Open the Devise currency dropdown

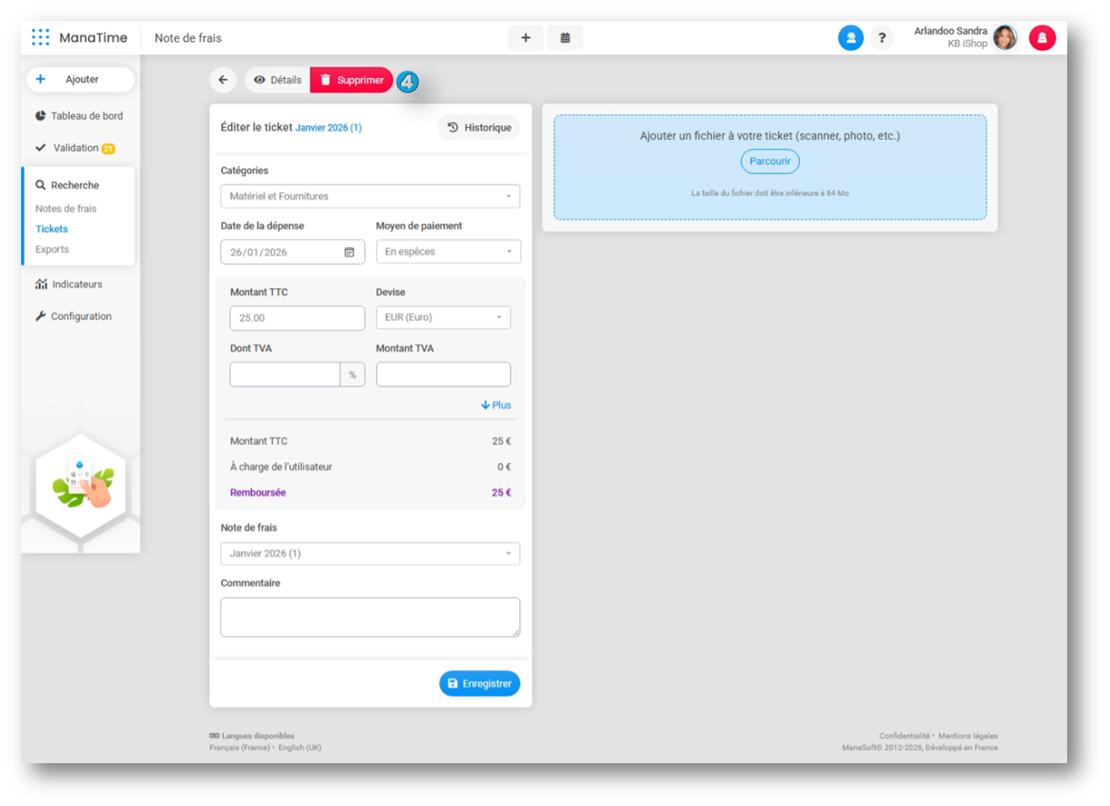pos(443,317)
